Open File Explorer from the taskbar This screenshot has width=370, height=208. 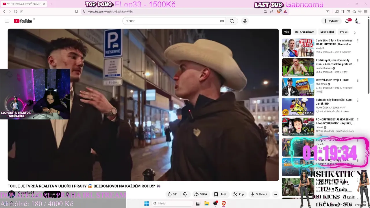tap(207, 203)
